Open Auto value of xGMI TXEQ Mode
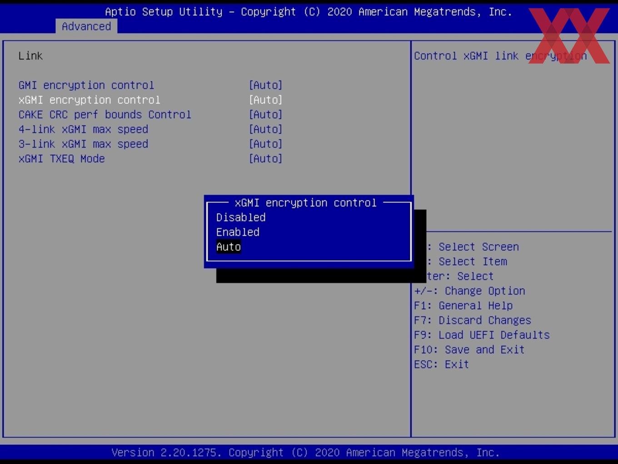This screenshot has height=464, width=618. (266, 159)
